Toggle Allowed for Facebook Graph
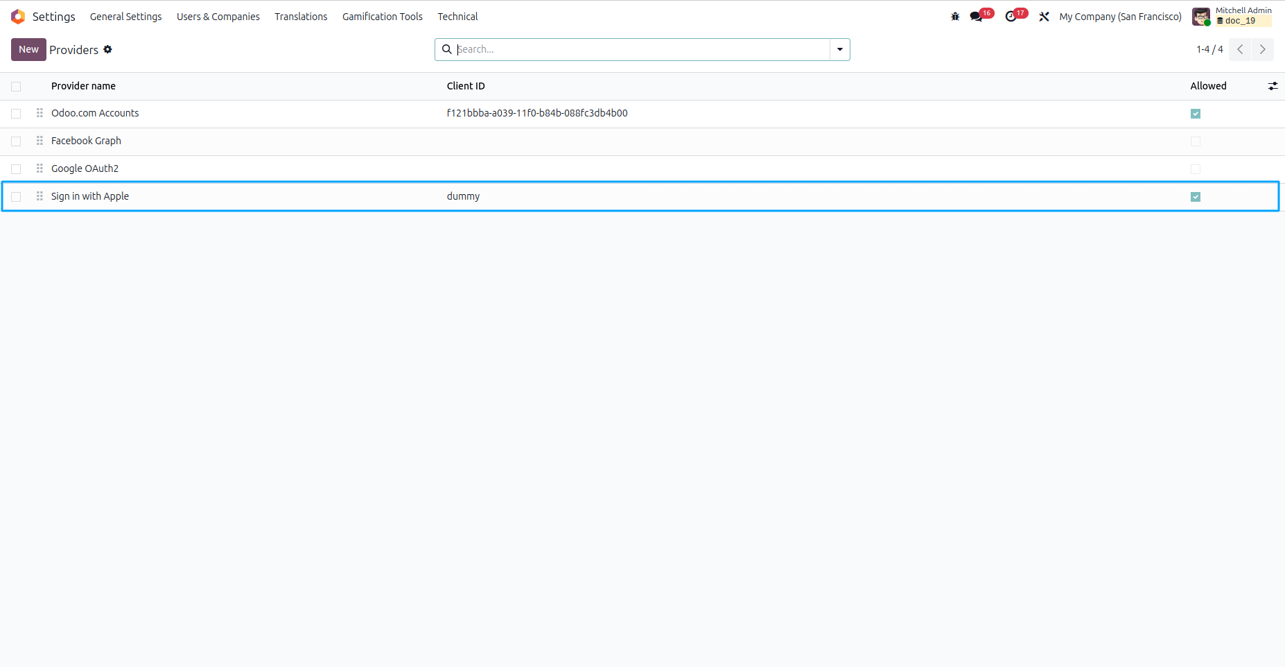This screenshot has width=1285, height=667. point(1196,141)
